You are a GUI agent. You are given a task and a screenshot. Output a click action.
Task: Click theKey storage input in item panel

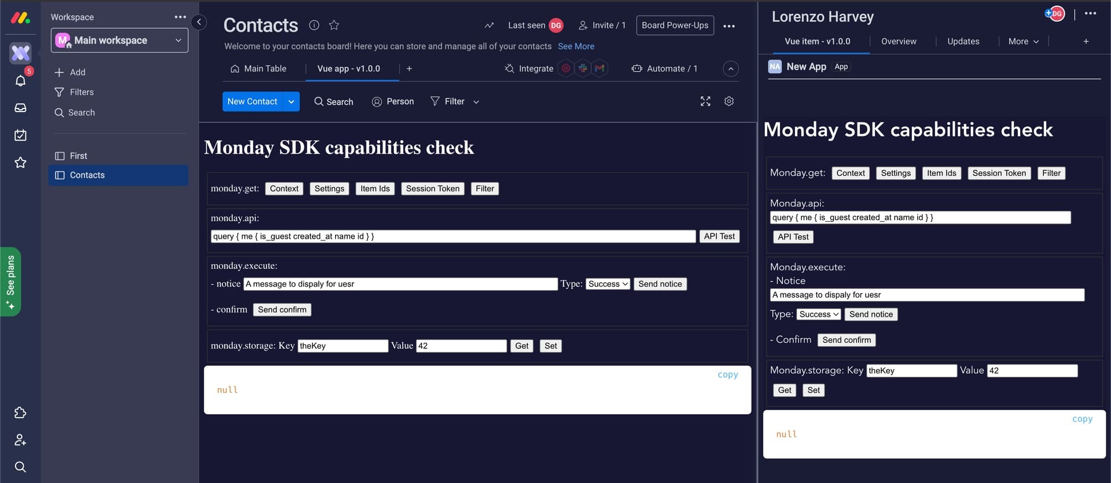coord(911,371)
